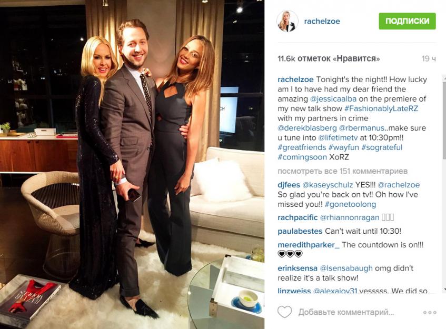Open the @jessicaalba mention link
Viewport: 446px width, 329px height.
click(333, 98)
